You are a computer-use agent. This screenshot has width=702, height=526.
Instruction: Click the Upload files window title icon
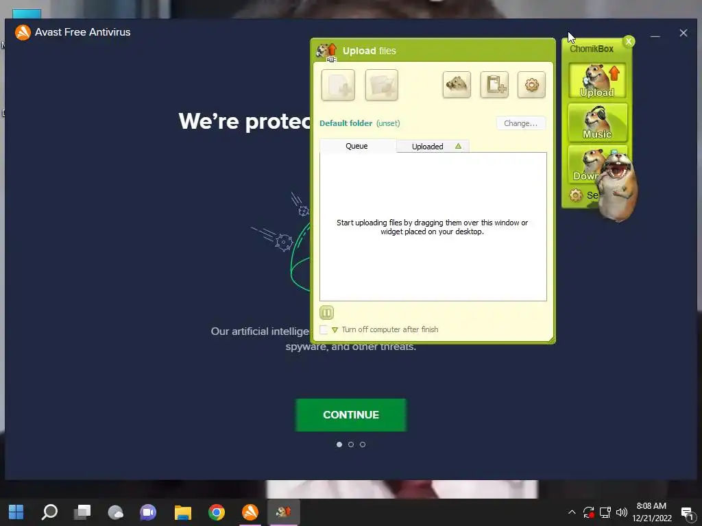[x=326, y=51]
